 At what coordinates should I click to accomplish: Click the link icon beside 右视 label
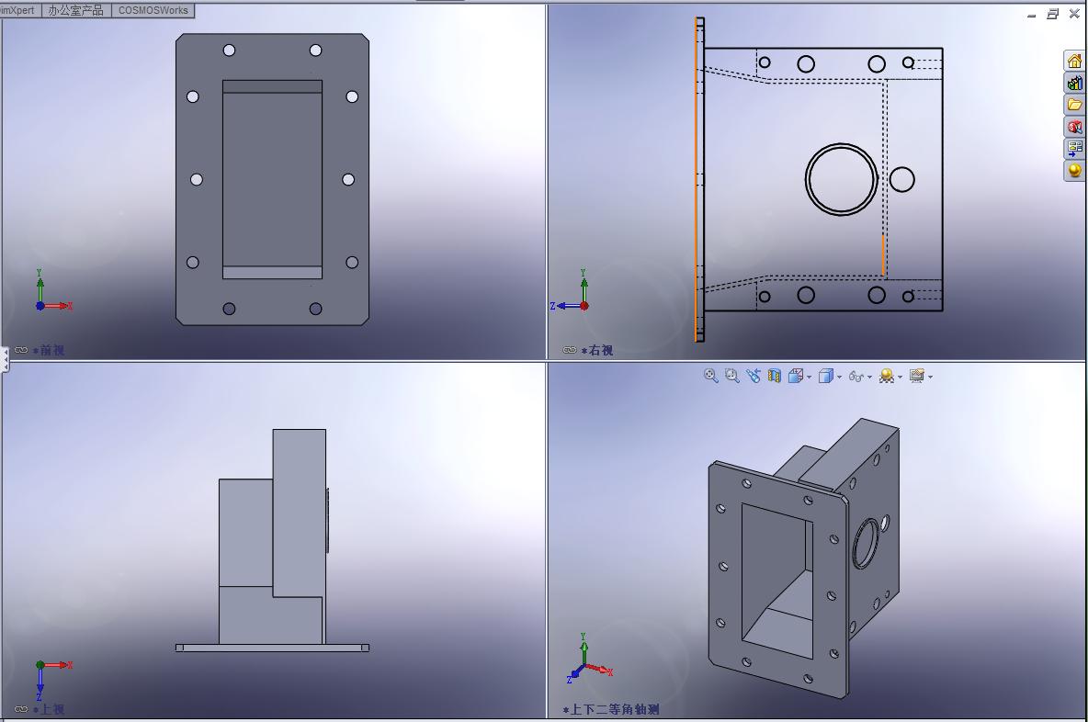(x=570, y=350)
